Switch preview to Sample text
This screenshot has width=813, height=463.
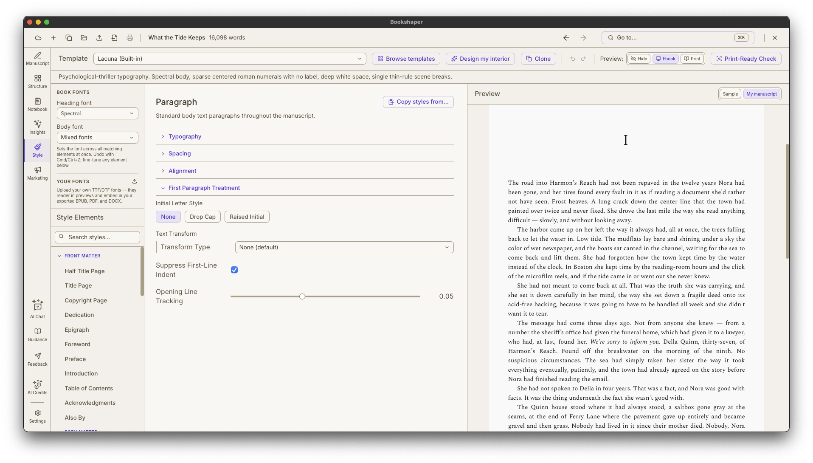coord(730,94)
